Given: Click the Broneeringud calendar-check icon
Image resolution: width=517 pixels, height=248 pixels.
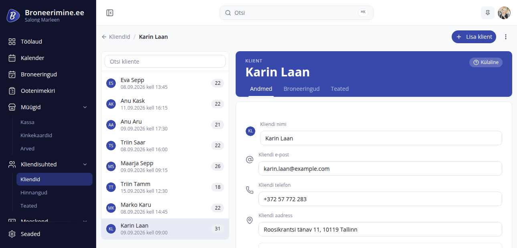Looking at the screenshot, I should pos(12,74).
